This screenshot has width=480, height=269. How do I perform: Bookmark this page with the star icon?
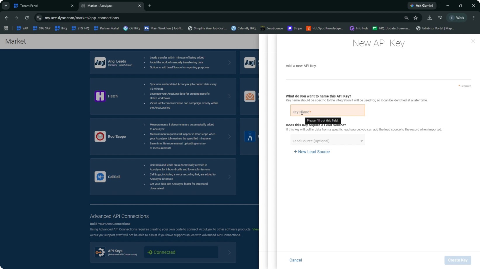pos(415,18)
